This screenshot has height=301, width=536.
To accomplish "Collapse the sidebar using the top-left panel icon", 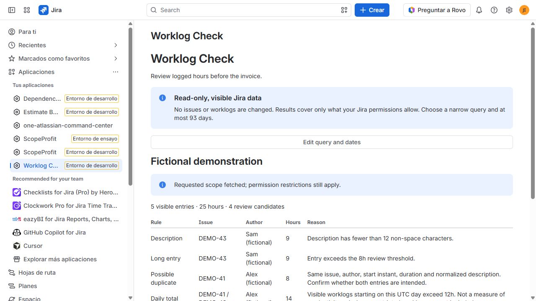I will [12, 10].
